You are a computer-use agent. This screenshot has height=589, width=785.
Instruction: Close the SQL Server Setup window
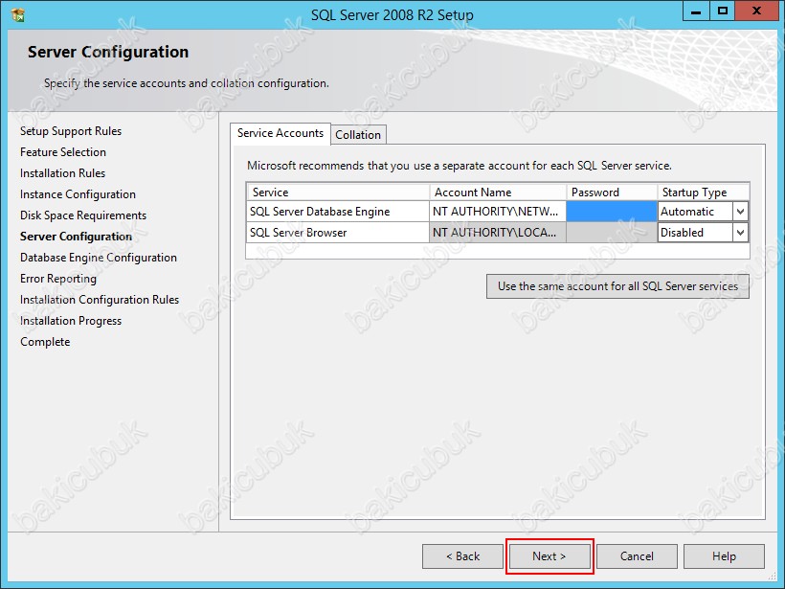[x=756, y=11]
